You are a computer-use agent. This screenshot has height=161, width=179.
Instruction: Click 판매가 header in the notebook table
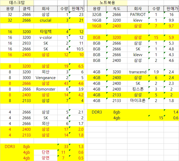[x=171, y=9]
